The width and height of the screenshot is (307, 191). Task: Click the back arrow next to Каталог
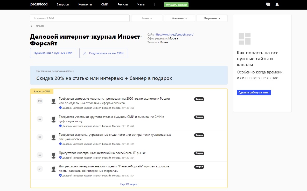(x=32, y=26)
